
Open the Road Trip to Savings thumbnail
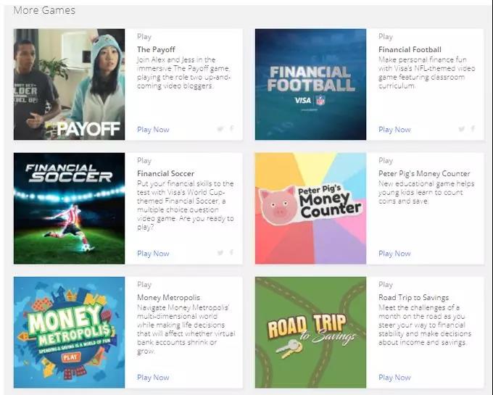(x=310, y=332)
